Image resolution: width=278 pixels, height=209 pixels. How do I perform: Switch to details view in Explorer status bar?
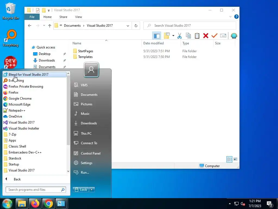click(x=229, y=159)
